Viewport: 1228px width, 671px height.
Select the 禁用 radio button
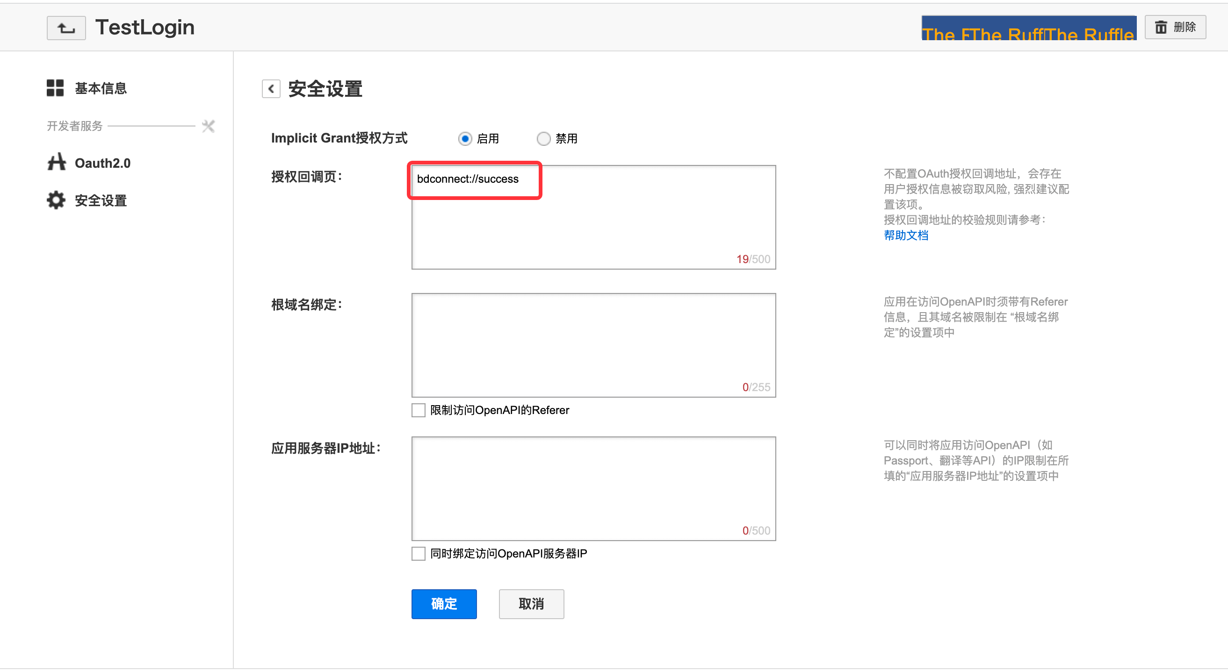tap(543, 139)
